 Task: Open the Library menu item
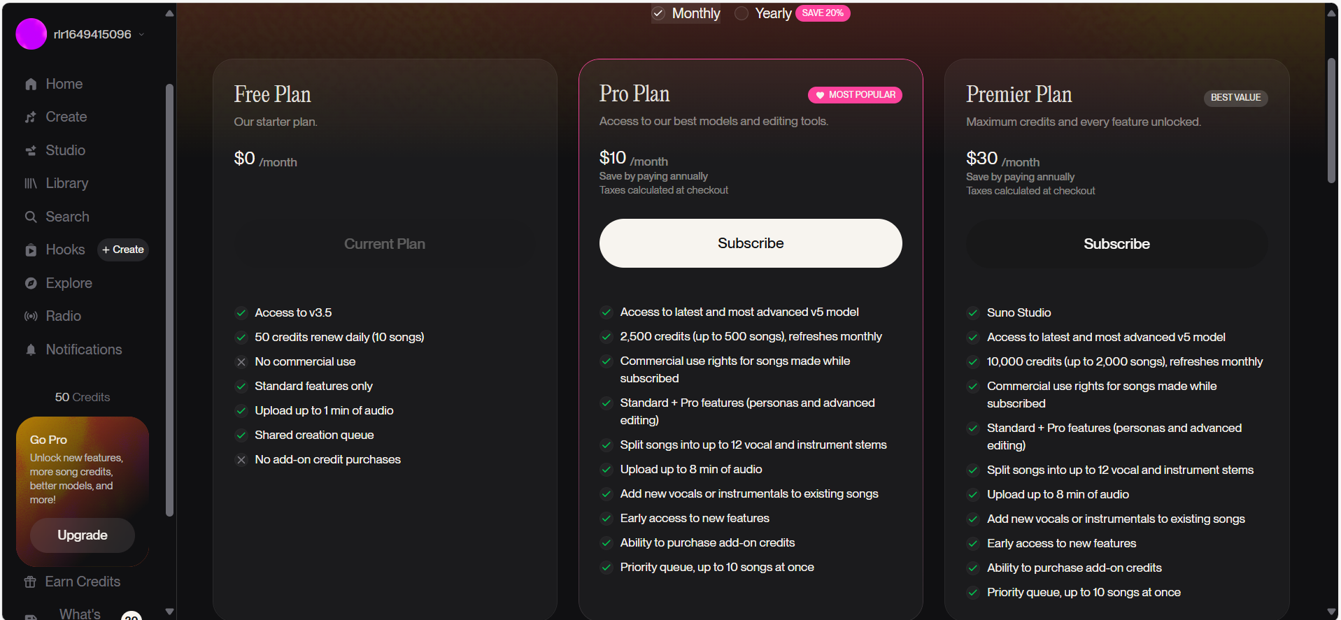pos(66,183)
